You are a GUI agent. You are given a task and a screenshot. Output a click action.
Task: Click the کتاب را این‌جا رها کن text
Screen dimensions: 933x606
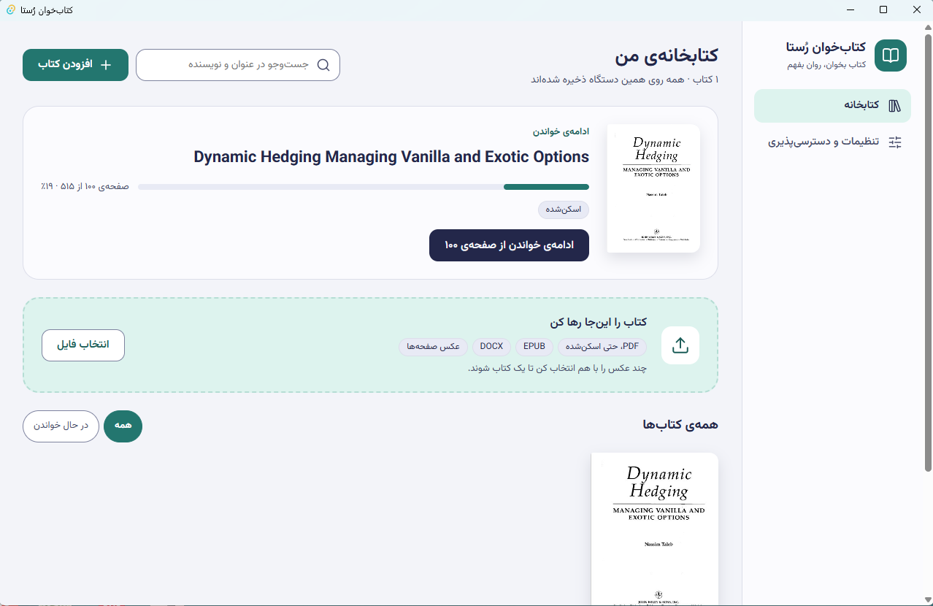click(599, 322)
